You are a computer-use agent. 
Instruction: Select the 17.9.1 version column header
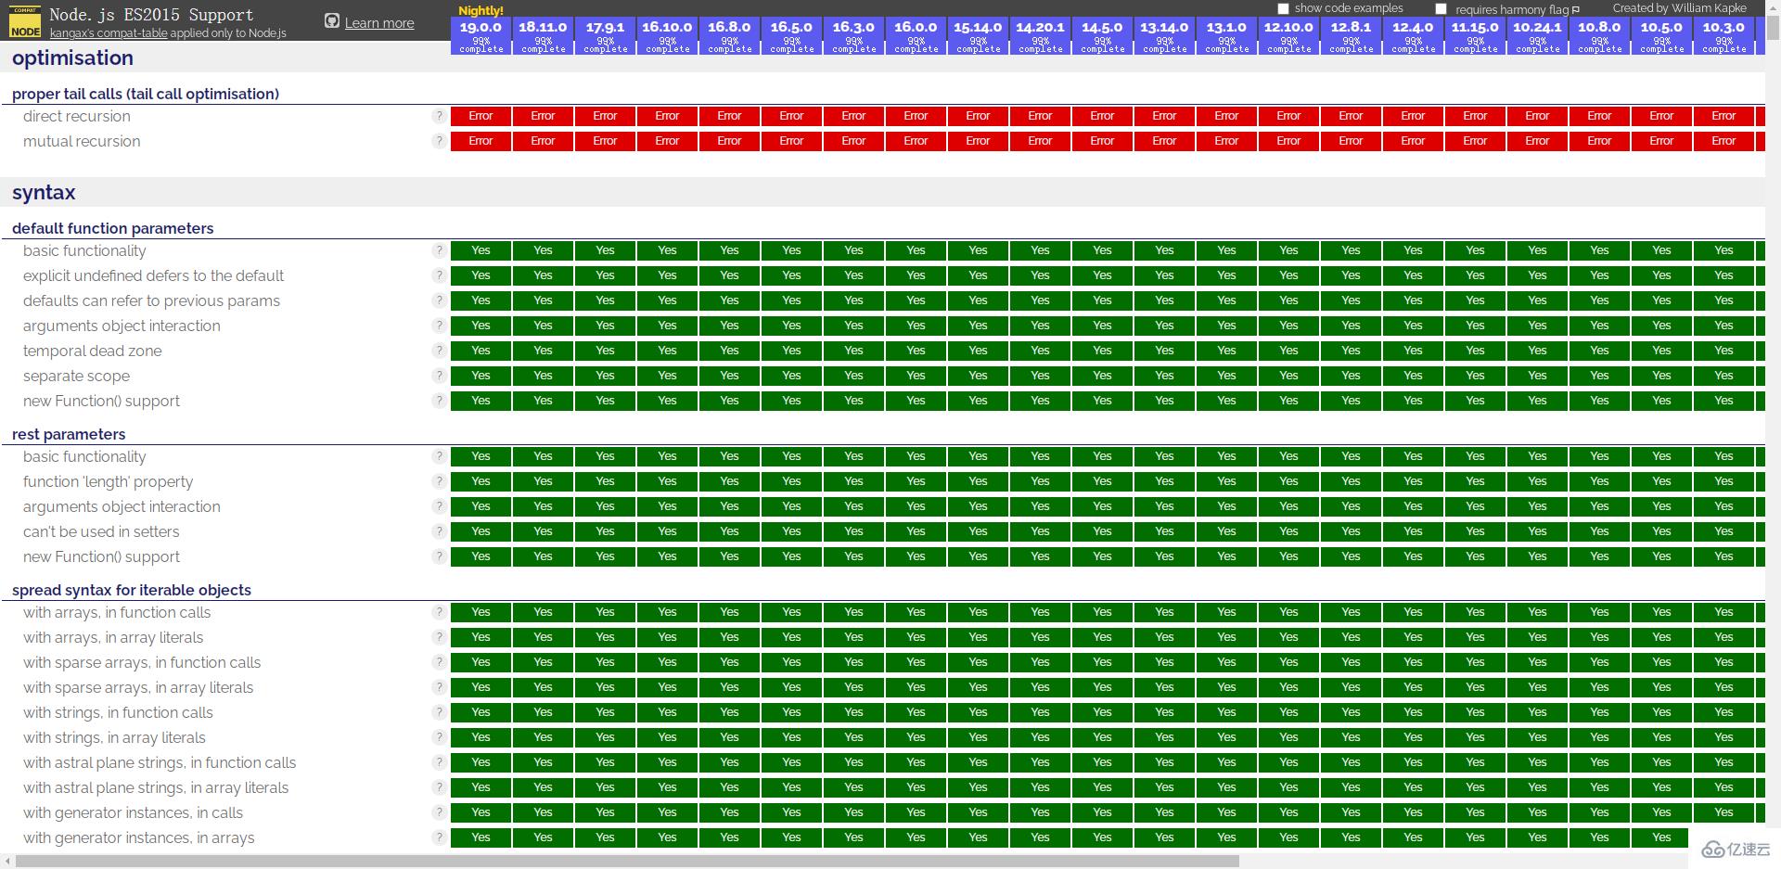[x=605, y=35]
